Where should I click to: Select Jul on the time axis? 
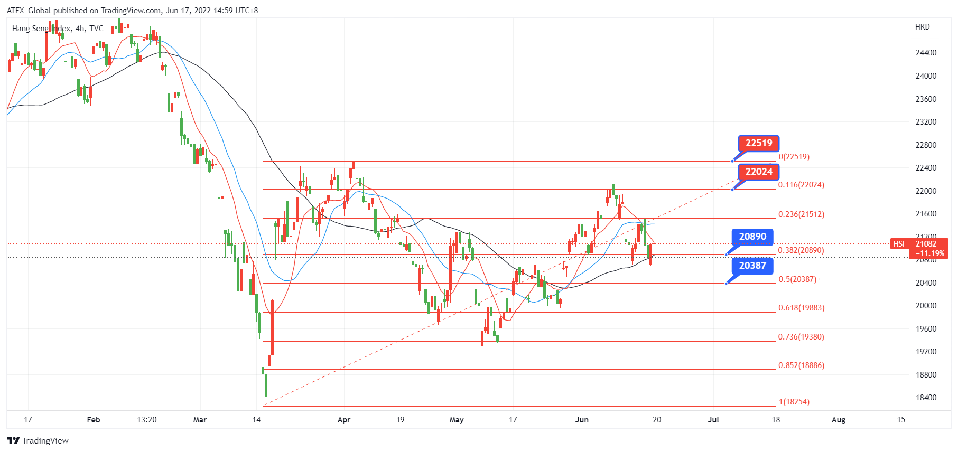[713, 420]
